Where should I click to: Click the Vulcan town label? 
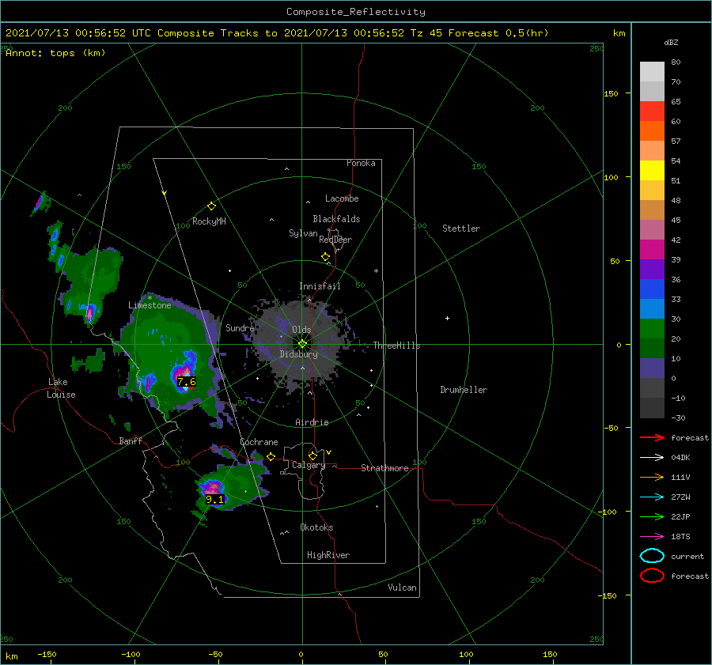[402, 588]
